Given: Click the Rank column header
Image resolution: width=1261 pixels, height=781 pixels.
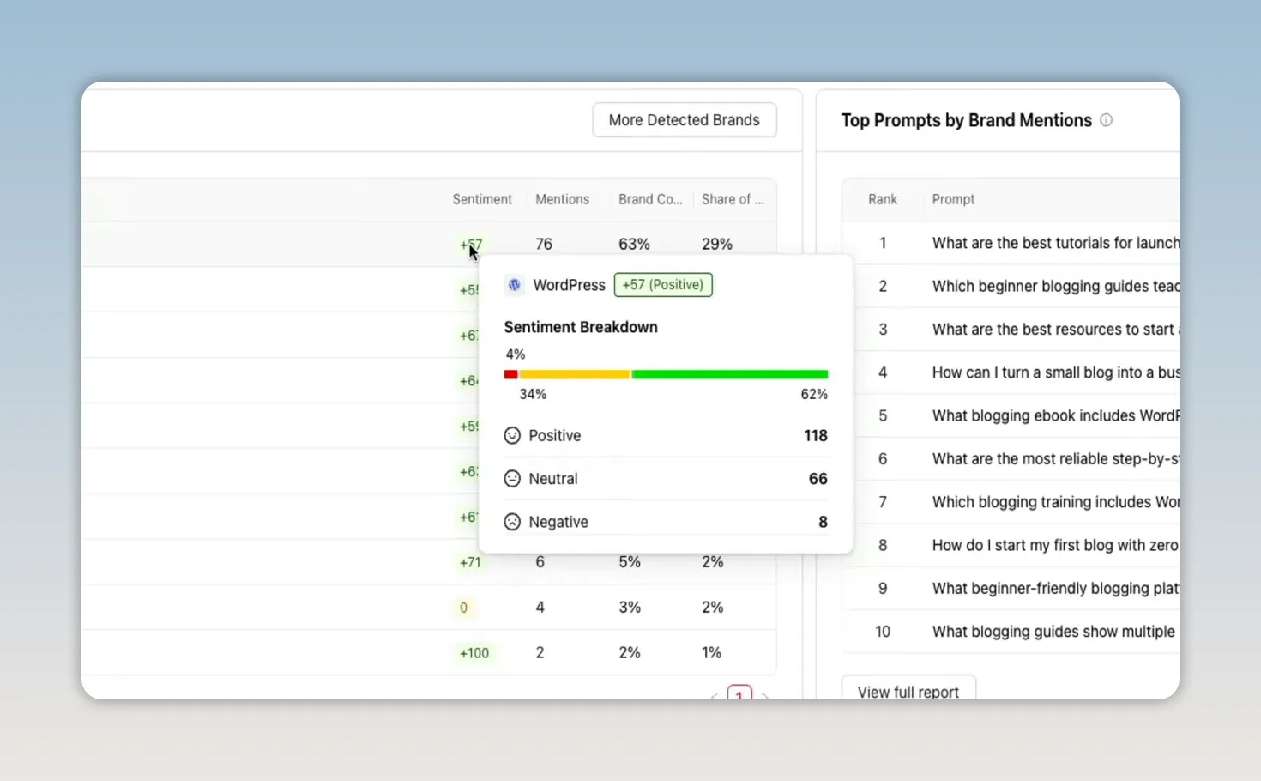Looking at the screenshot, I should coord(883,199).
